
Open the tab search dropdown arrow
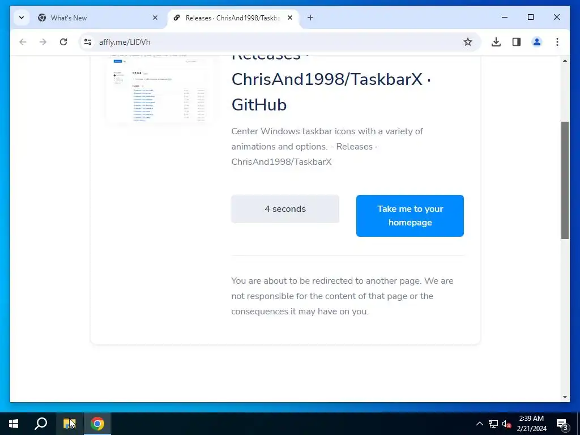coord(22,18)
